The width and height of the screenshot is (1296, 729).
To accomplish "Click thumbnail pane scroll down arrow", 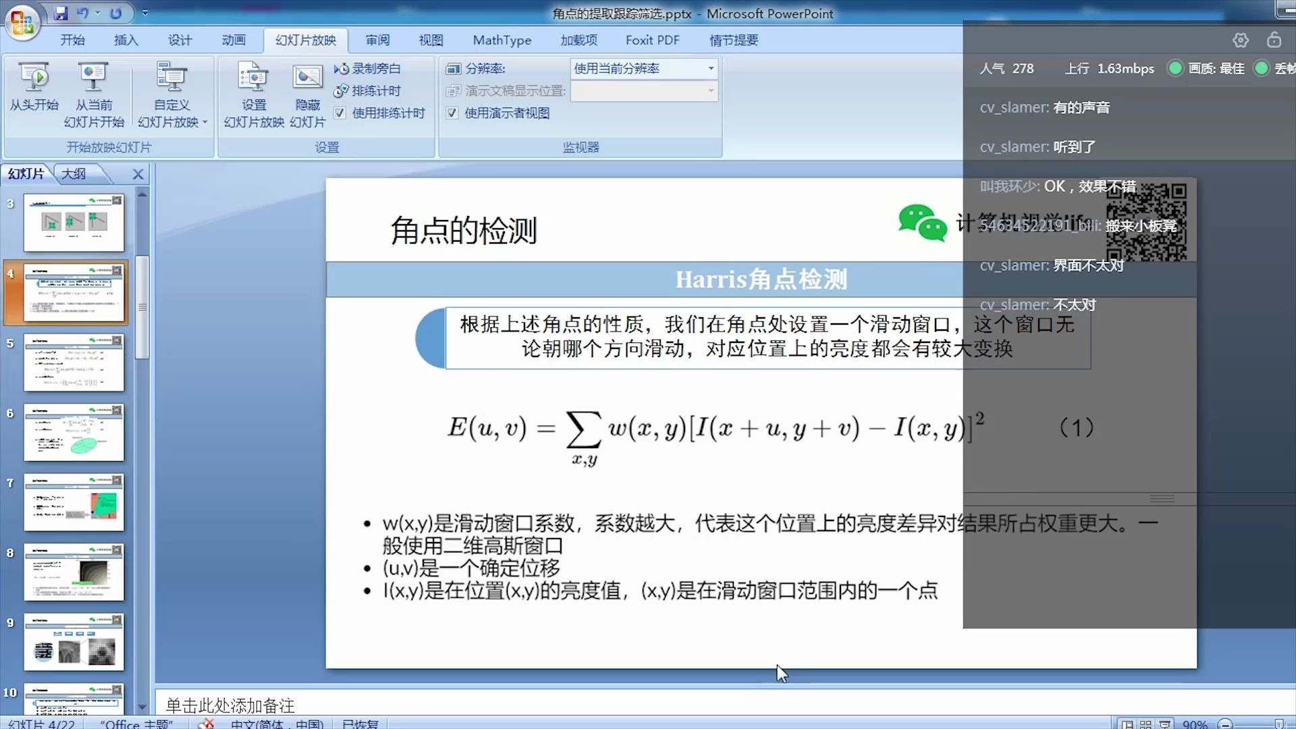I will click(x=142, y=707).
